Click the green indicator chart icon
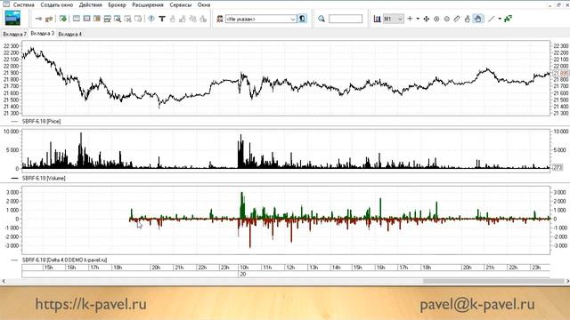Viewport: 570px width, 320px height. 509,19
